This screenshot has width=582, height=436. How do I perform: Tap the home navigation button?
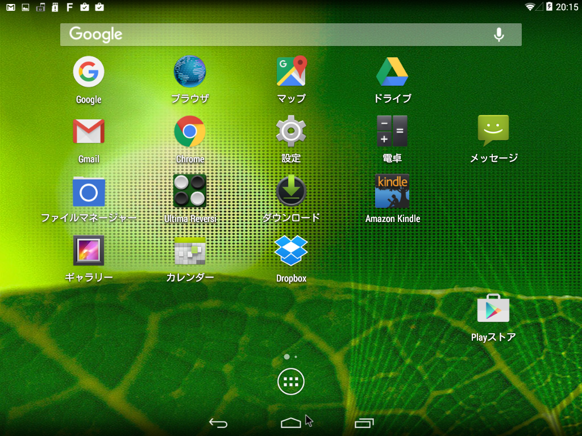(x=291, y=422)
